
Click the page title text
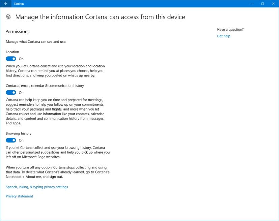100,17
